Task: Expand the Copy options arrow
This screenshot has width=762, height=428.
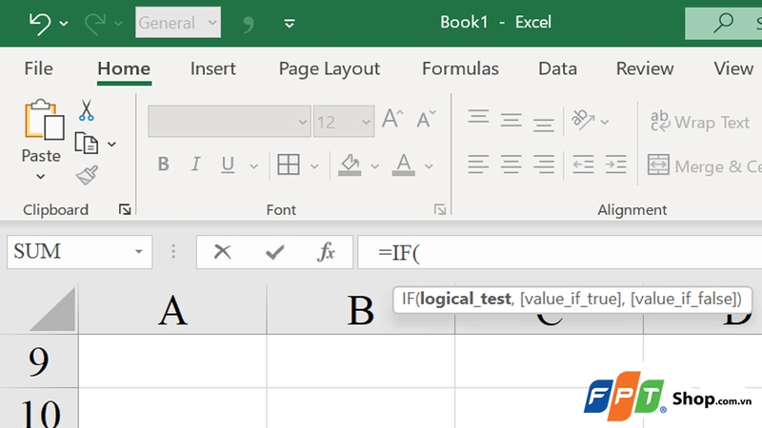Action: pyautogui.click(x=111, y=145)
